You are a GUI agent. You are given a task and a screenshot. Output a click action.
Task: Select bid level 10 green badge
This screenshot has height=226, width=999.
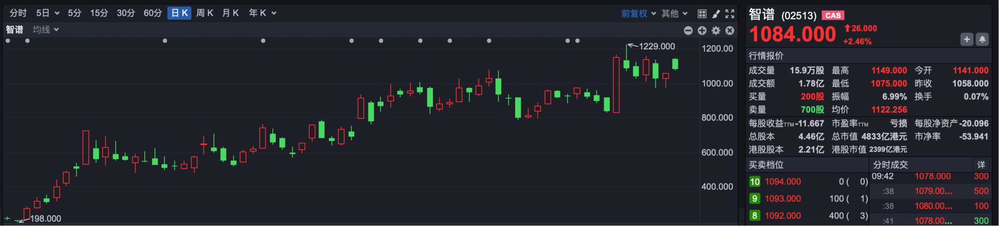(754, 181)
